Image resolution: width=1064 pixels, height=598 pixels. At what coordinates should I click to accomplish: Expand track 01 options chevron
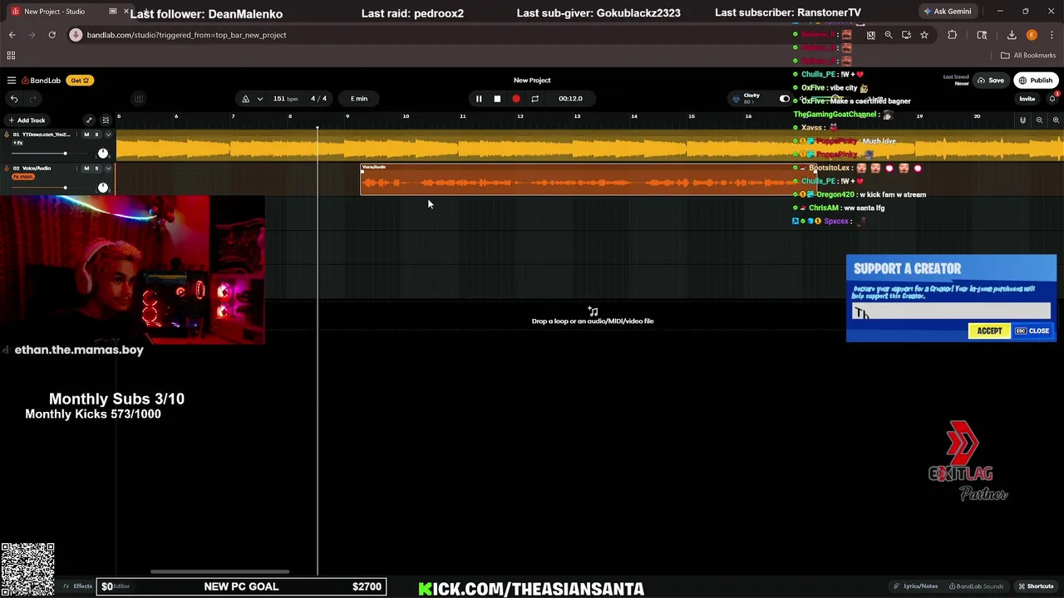(107, 135)
